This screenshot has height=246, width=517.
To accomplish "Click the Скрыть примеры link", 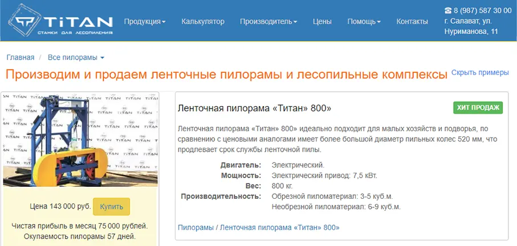I will coord(480,73).
